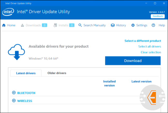Click the Search Manually magnifier icon

pos(80,25)
